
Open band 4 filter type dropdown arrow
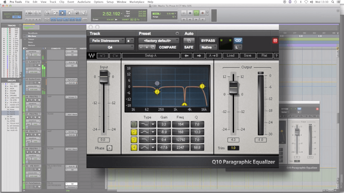pyautogui.click(x=153, y=148)
